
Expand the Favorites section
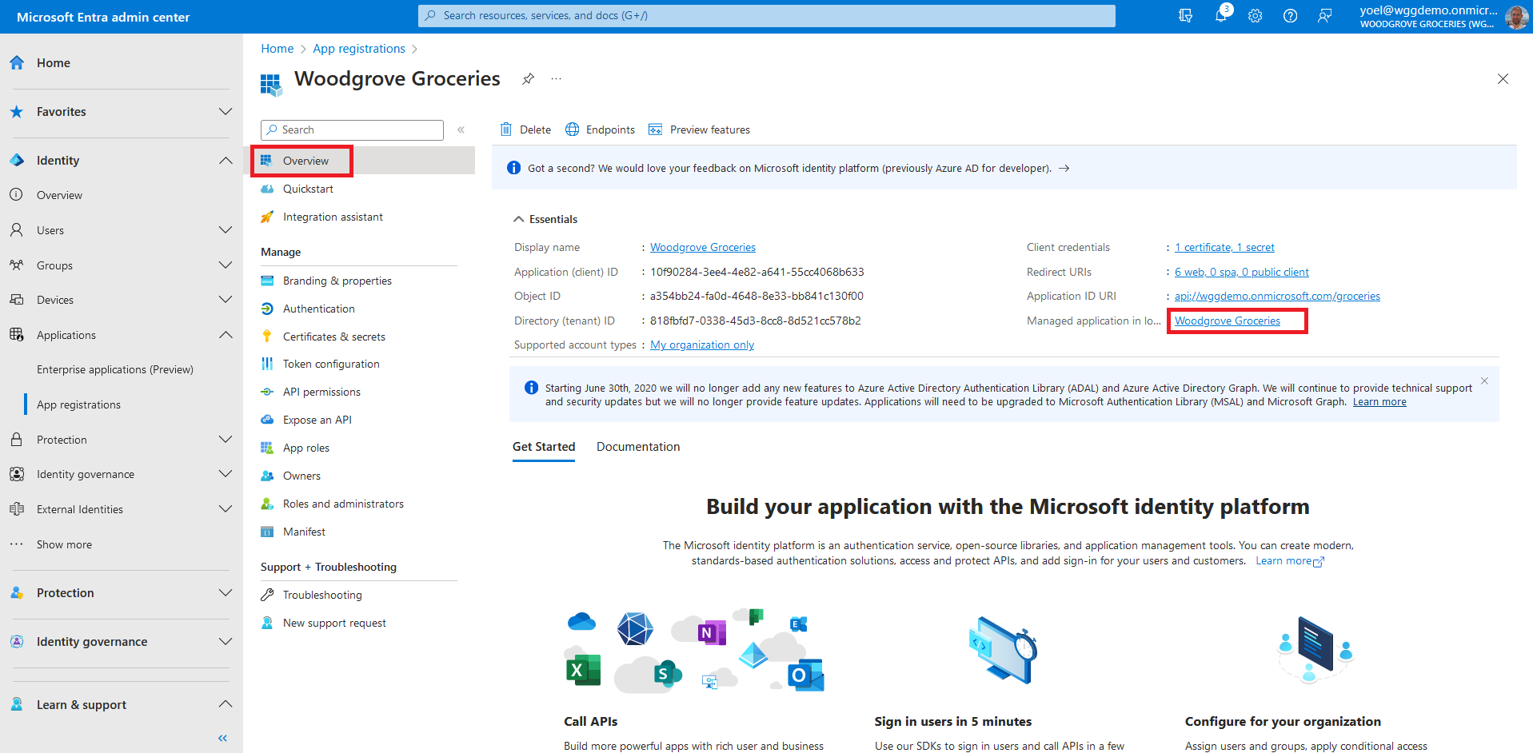[x=226, y=112]
